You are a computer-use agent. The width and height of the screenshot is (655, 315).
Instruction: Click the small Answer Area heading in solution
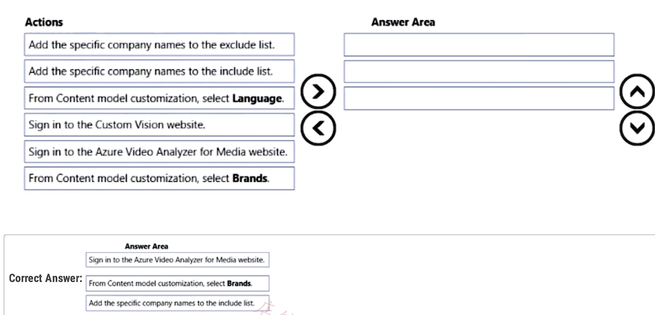pyautogui.click(x=147, y=246)
